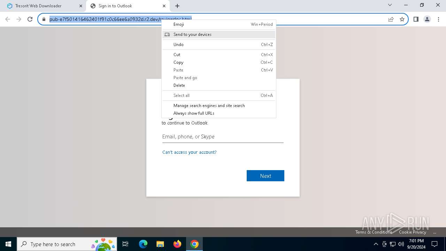The width and height of the screenshot is (446, 251).
Task: Open Chrome three-dot menu
Action: click(x=438, y=19)
